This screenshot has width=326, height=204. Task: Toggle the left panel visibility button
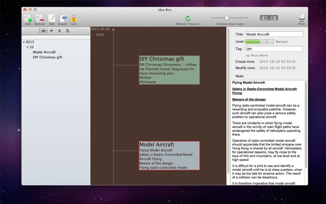coord(264,18)
